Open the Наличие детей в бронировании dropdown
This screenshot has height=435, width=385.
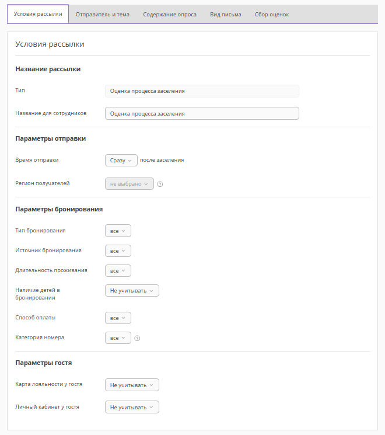click(x=132, y=291)
